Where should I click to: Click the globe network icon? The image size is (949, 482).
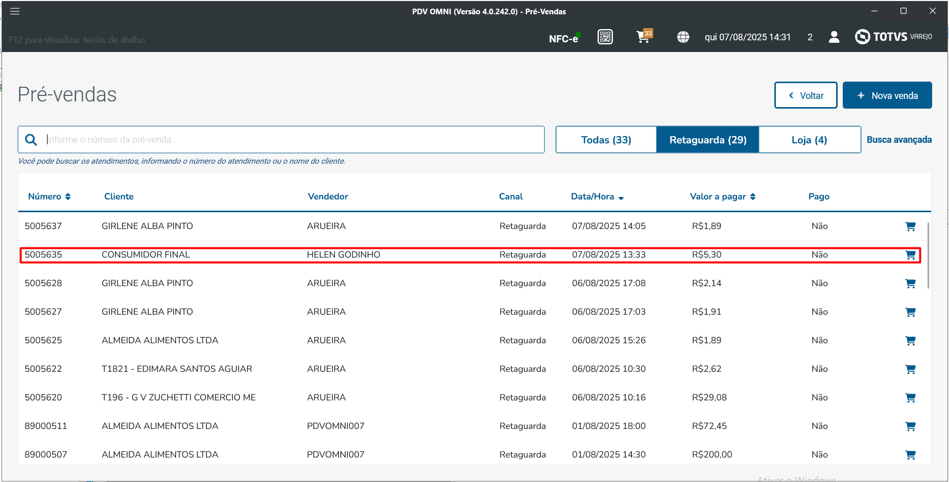click(683, 37)
